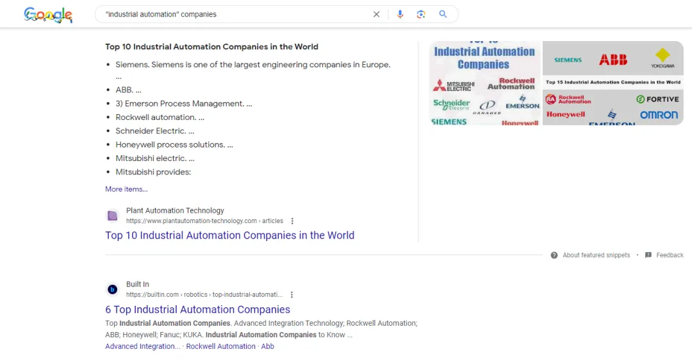Open the Abb sitelink
The width and height of the screenshot is (692, 361).
(x=267, y=346)
